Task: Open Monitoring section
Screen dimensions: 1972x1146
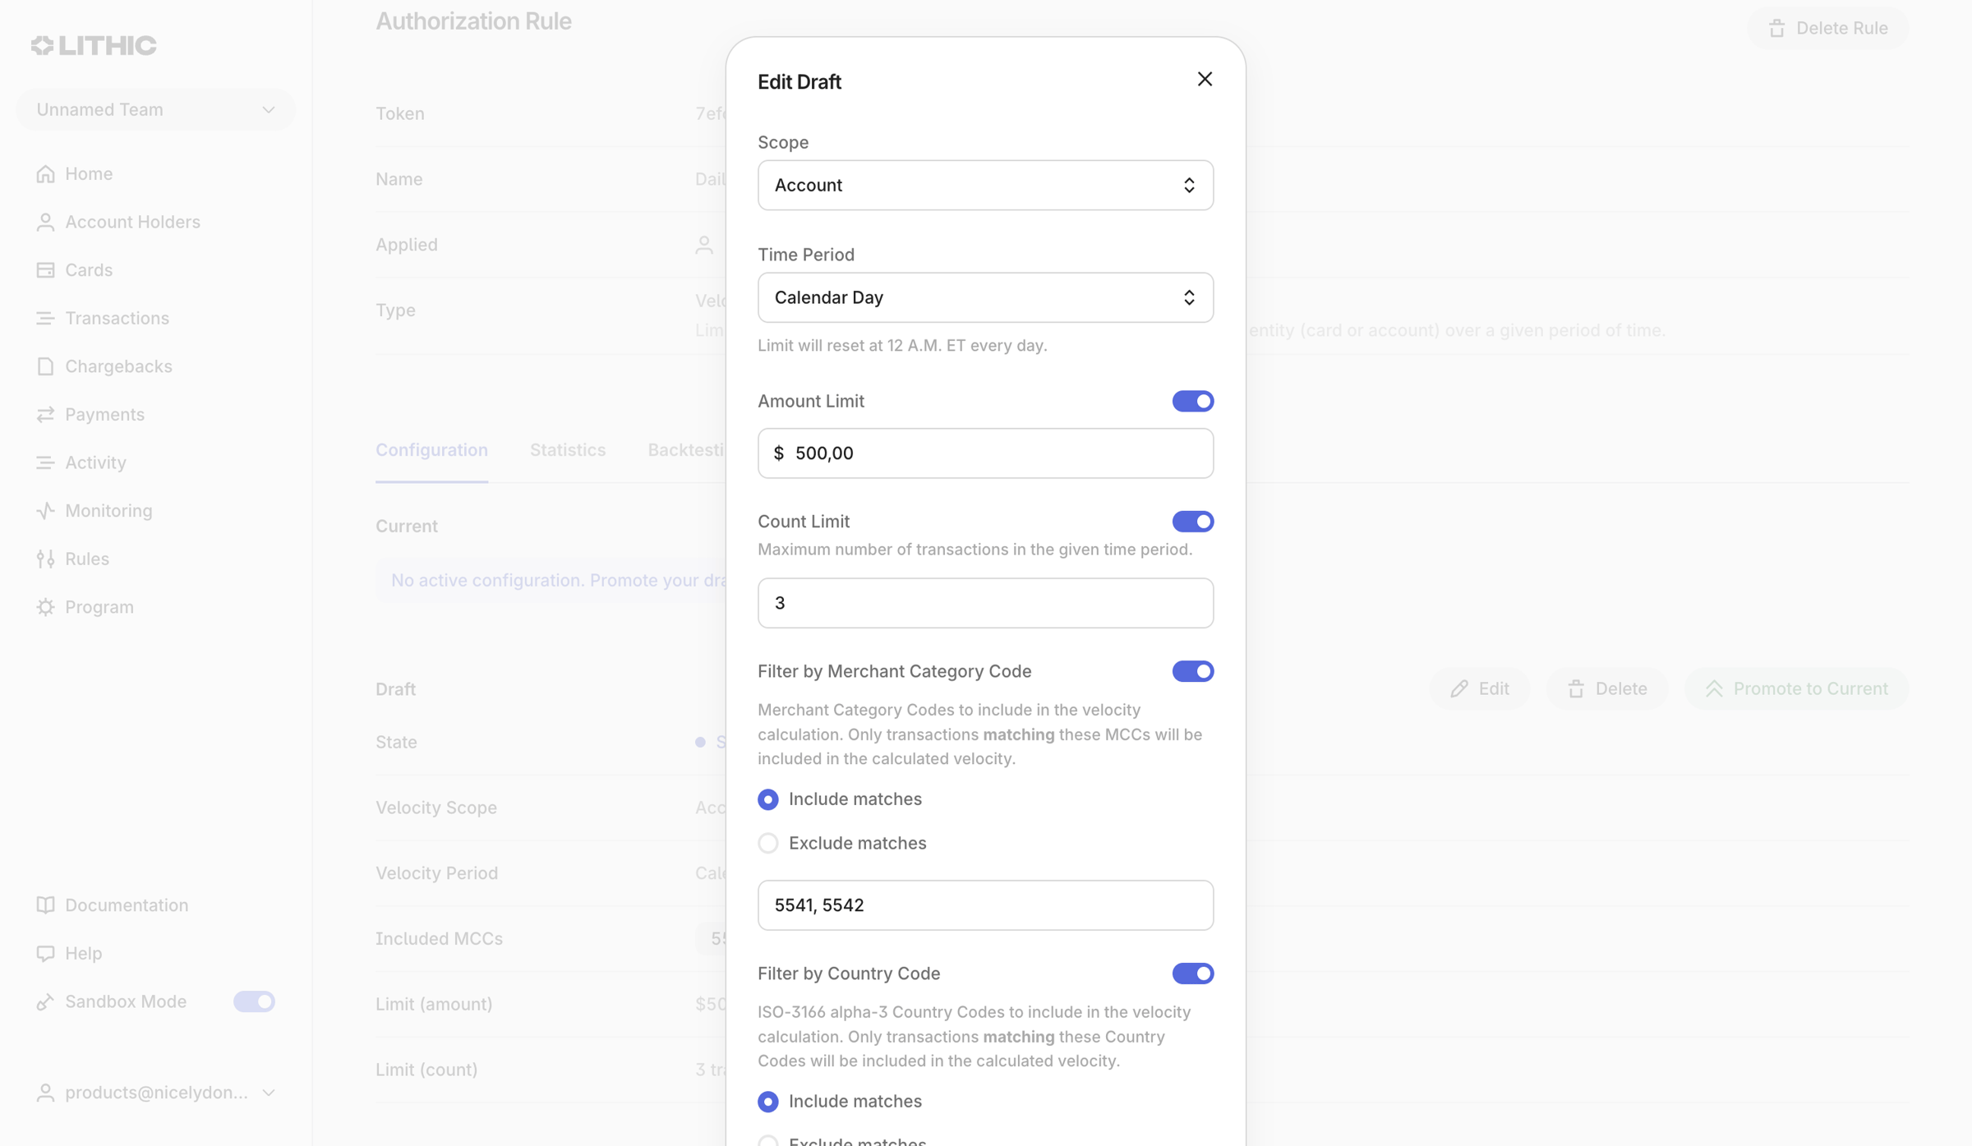Action: click(94, 510)
